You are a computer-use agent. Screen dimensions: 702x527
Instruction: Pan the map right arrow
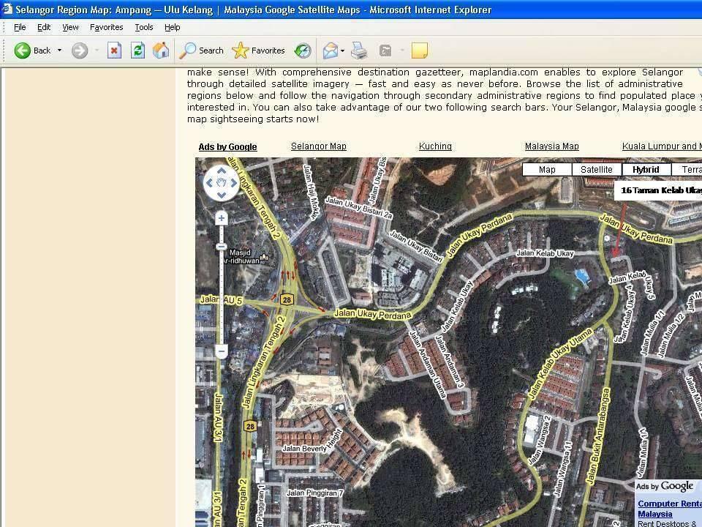[x=234, y=183]
